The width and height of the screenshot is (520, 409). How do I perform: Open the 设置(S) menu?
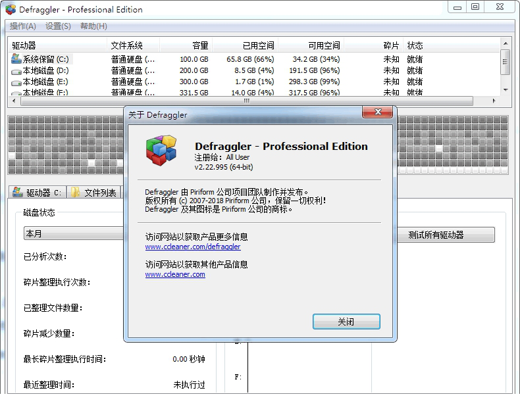(x=58, y=26)
